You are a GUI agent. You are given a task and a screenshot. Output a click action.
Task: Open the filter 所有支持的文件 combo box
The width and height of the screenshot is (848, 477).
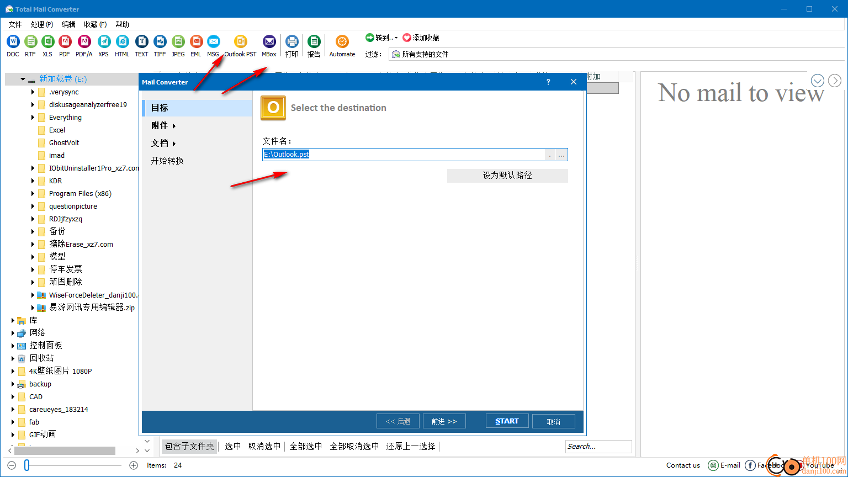(617, 54)
